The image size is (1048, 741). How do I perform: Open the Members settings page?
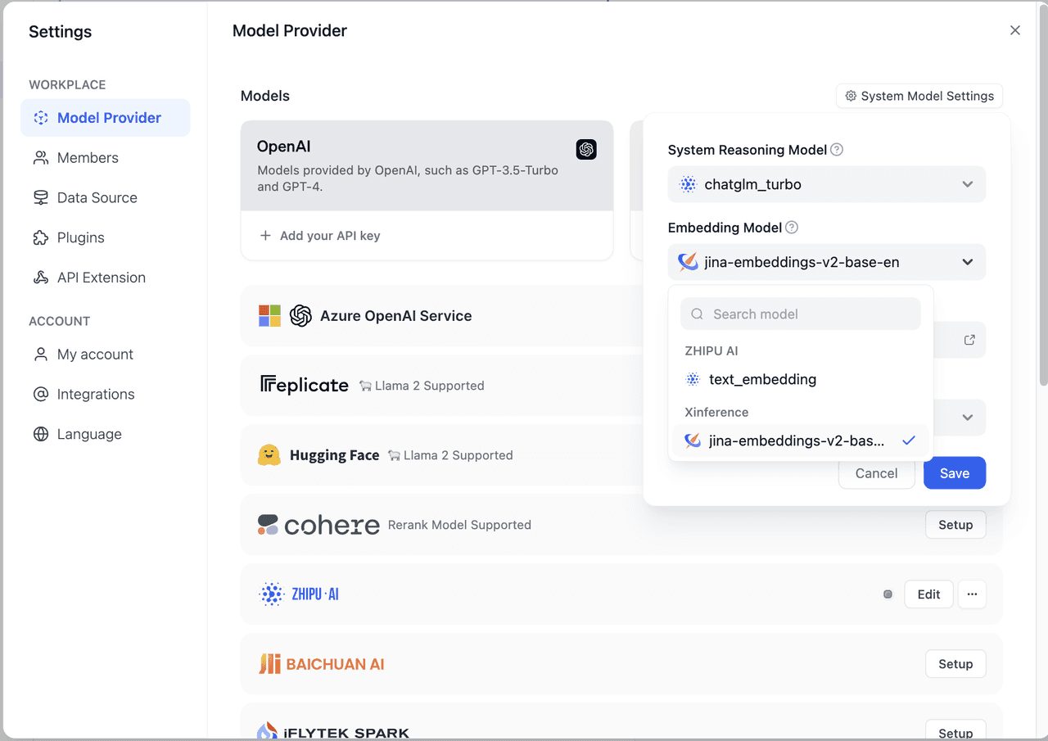coord(88,158)
